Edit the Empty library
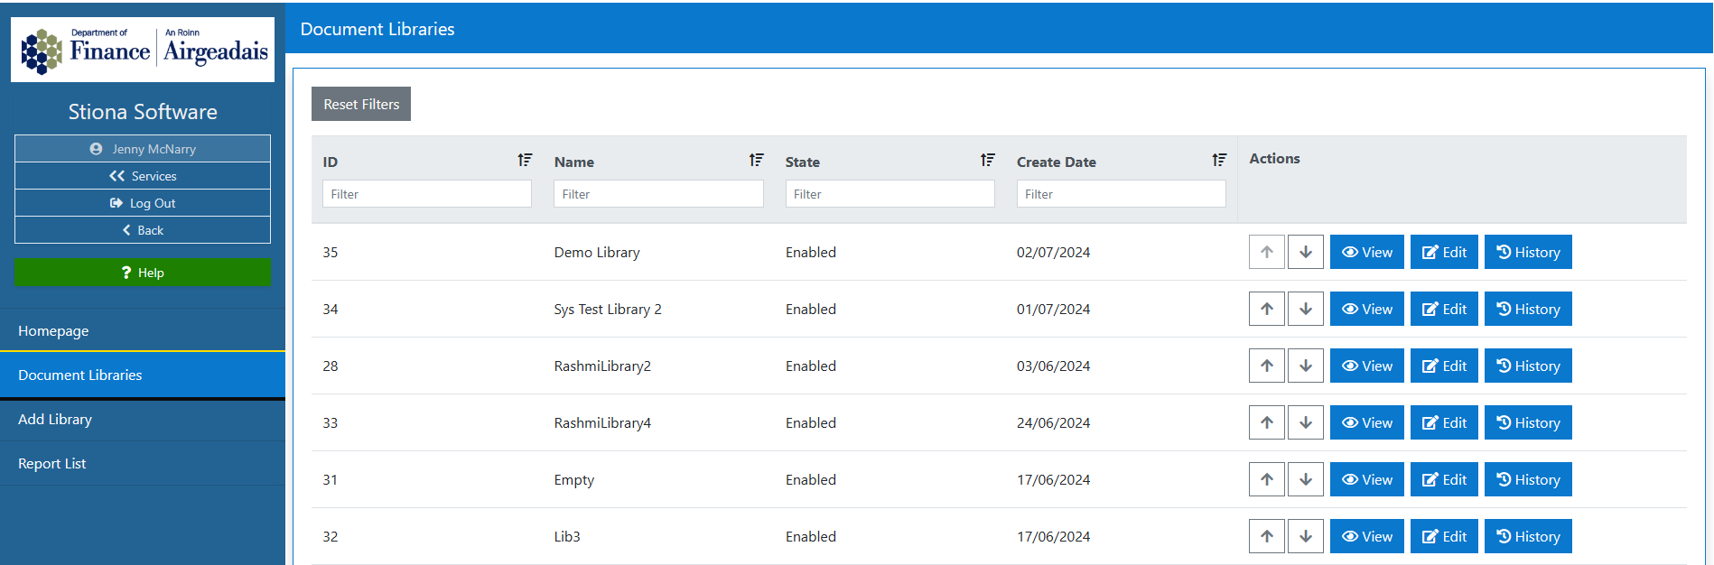Screen dimensions: 1714x565 [1444, 479]
